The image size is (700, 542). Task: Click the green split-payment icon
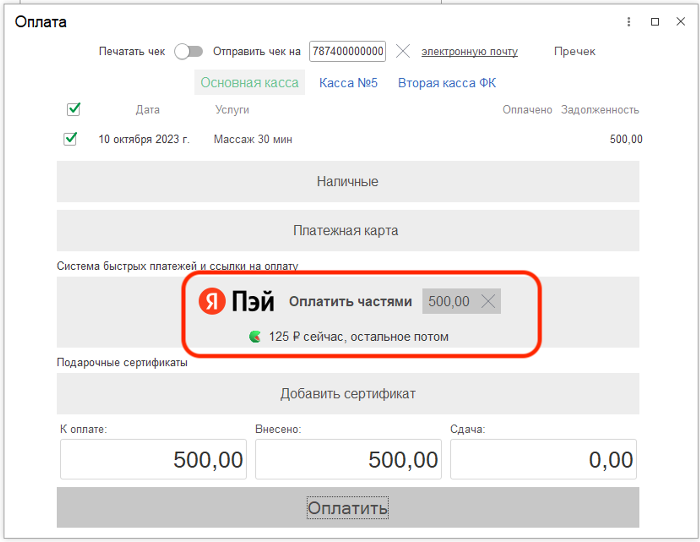[x=255, y=337]
